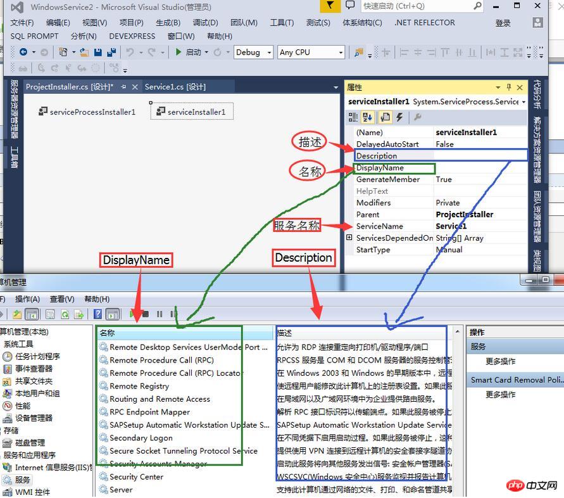Click the 登录 sign-in link
The height and width of the screenshot is (498, 564).
click(503, 23)
